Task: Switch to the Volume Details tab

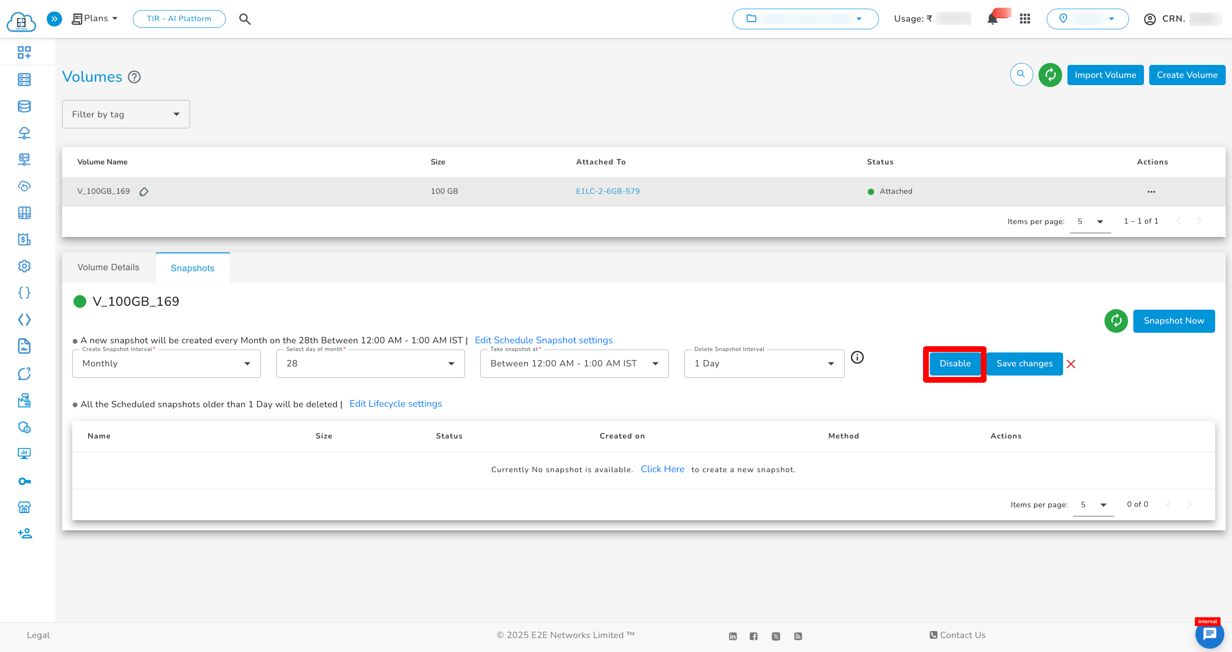Action: (x=108, y=267)
